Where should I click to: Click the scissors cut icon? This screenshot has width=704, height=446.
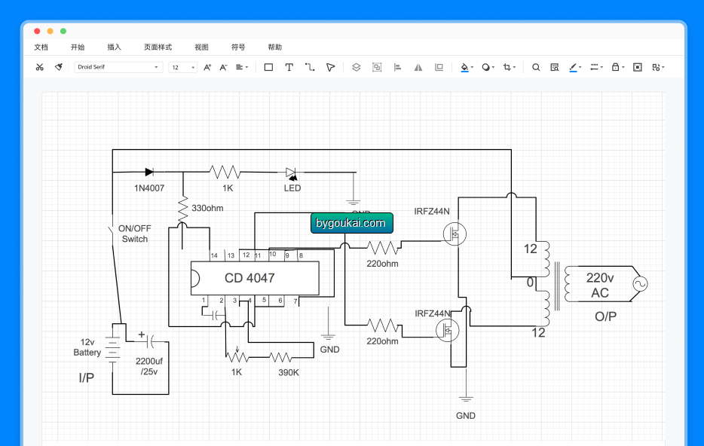[x=39, y=67]
